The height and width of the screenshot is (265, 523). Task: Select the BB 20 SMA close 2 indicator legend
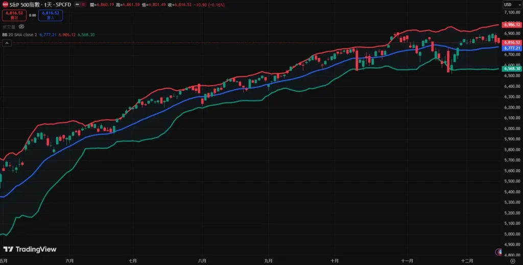(19, 35)
